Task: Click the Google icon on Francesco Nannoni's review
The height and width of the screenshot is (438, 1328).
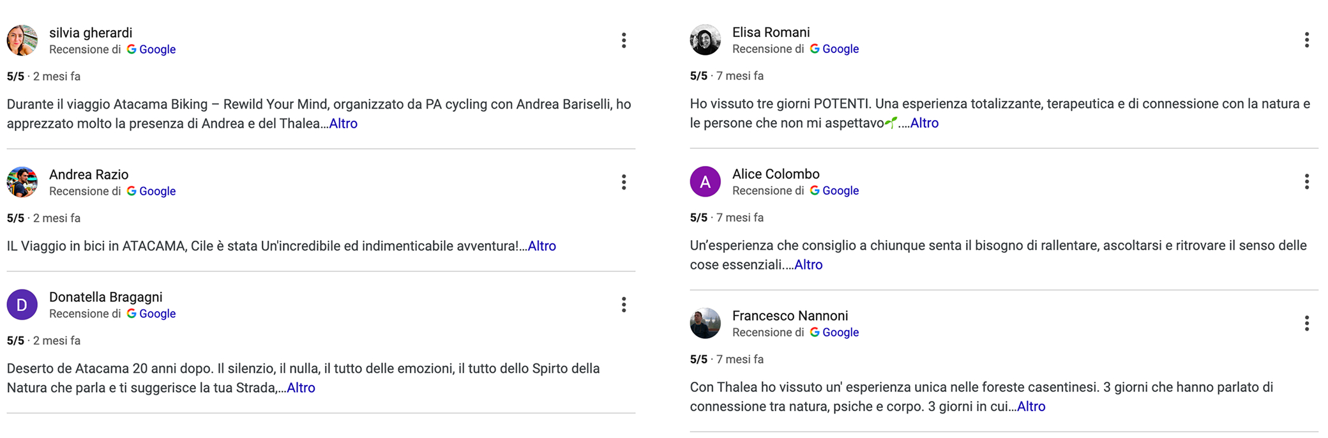Action: coord(815,332)
